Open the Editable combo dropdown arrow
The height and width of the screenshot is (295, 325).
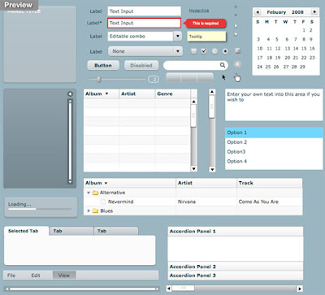pos(177,36)
